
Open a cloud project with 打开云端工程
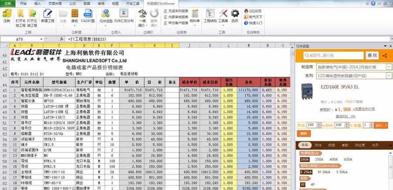[32, 18]
